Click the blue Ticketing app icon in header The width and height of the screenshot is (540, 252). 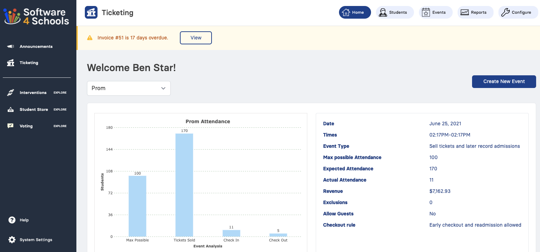(91, 12)
